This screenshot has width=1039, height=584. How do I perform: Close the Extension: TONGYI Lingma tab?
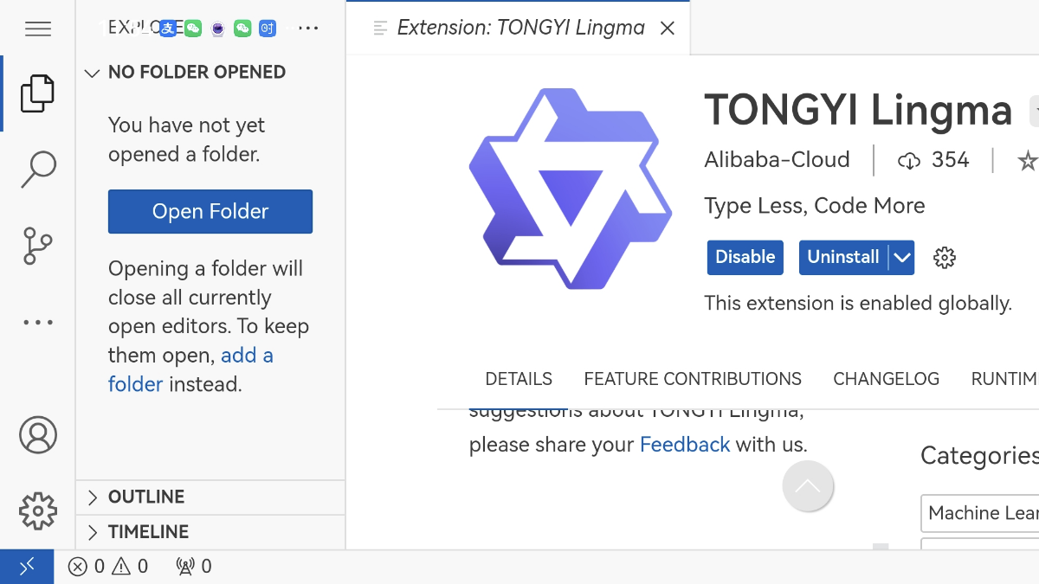click(668, 29)
